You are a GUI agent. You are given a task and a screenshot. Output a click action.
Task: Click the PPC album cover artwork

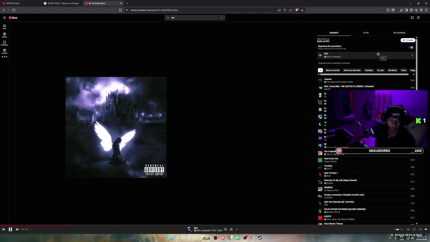point(116,127)
